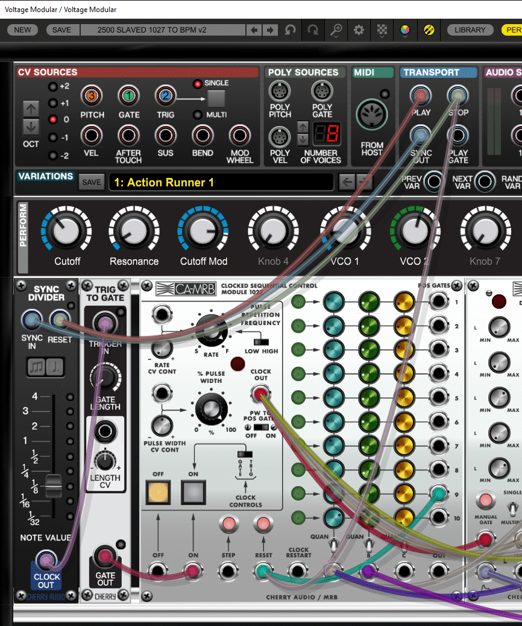522x626 pixels.
Task: Open the zoom magnifier menu
Action: tap(336, 30)
